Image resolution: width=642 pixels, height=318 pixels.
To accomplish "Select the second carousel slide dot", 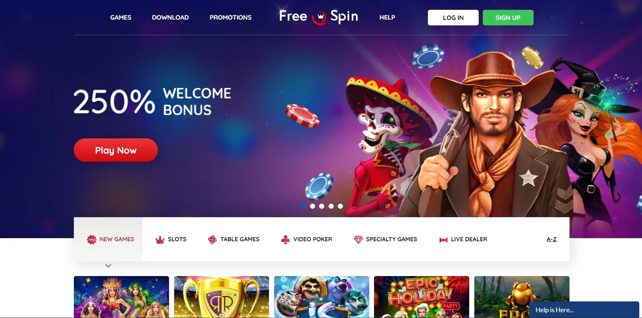I will click(312, 206).
